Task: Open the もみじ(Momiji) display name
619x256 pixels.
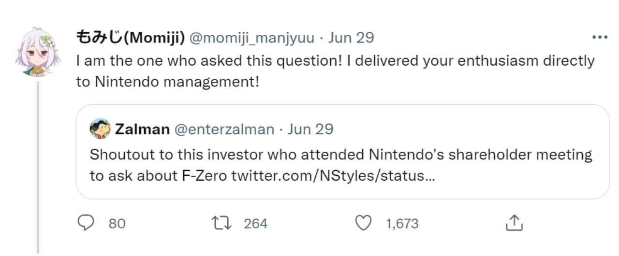Action: [130, 38]
